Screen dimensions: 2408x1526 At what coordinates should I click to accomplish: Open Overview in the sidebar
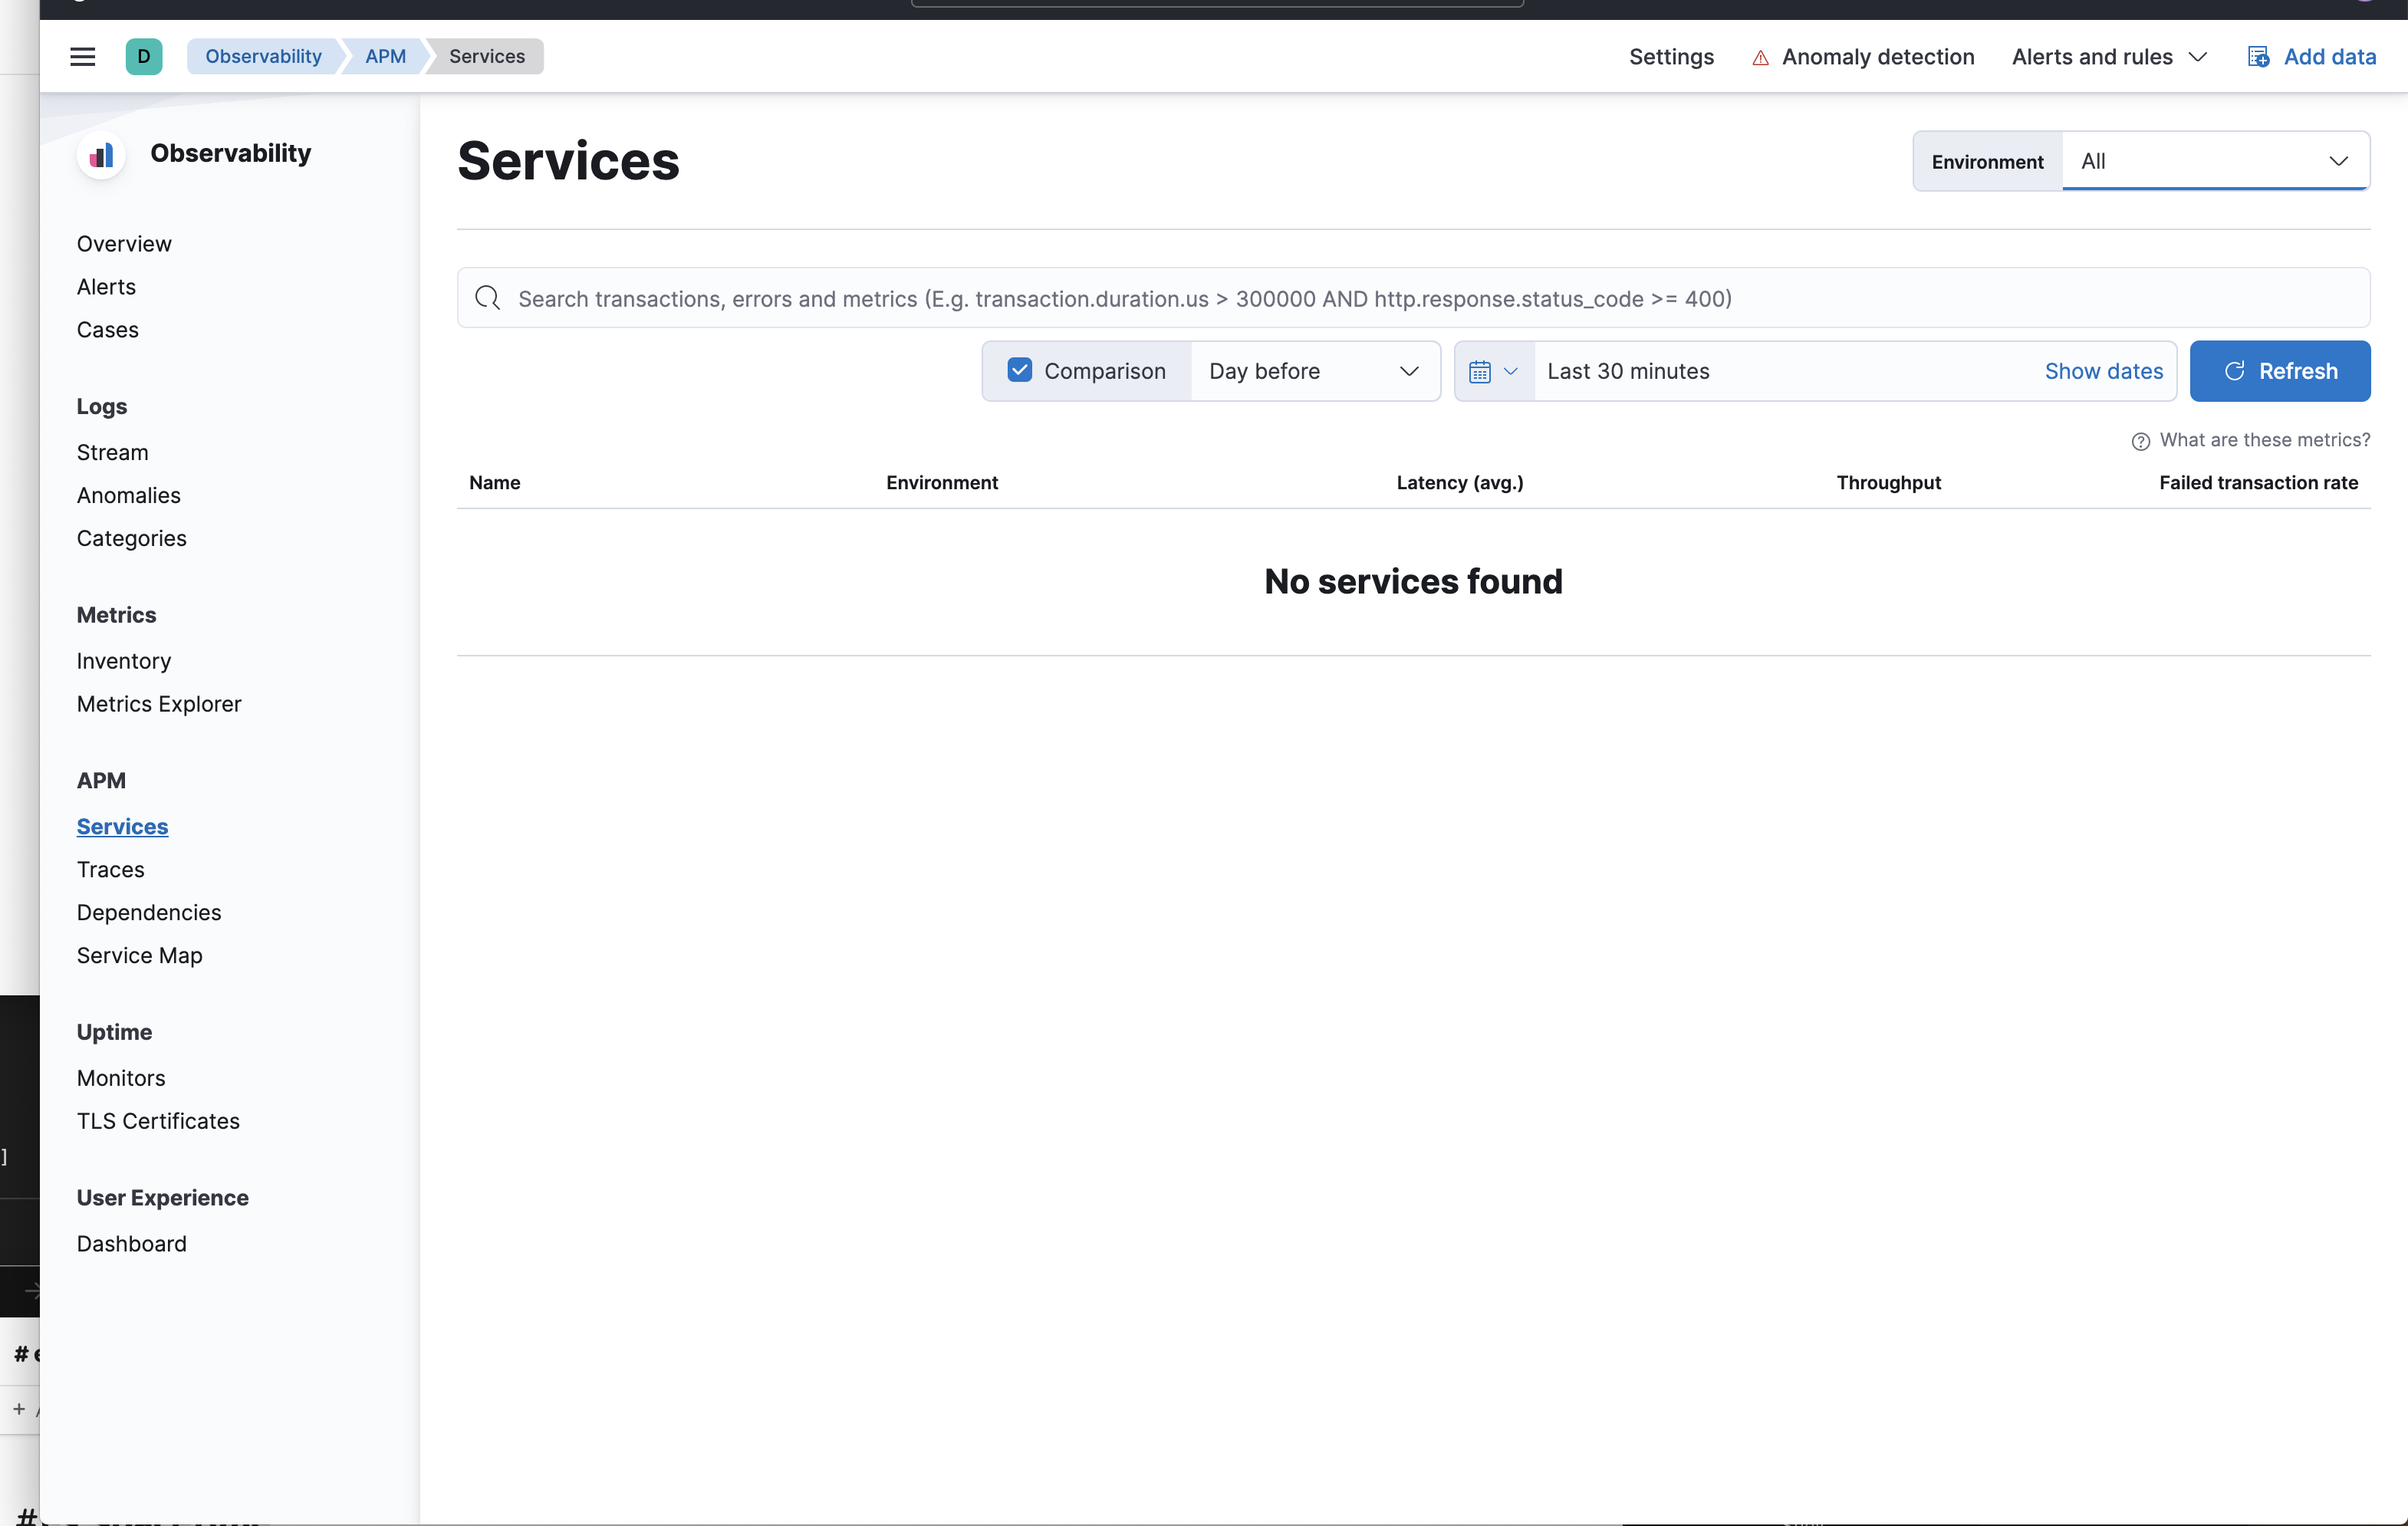coord(124,244)
